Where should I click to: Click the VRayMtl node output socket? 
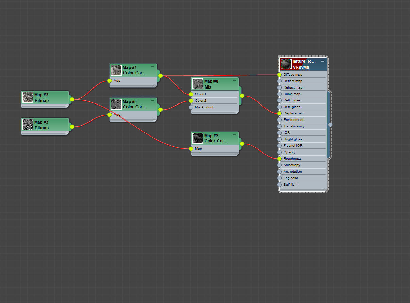coord(330,125)
